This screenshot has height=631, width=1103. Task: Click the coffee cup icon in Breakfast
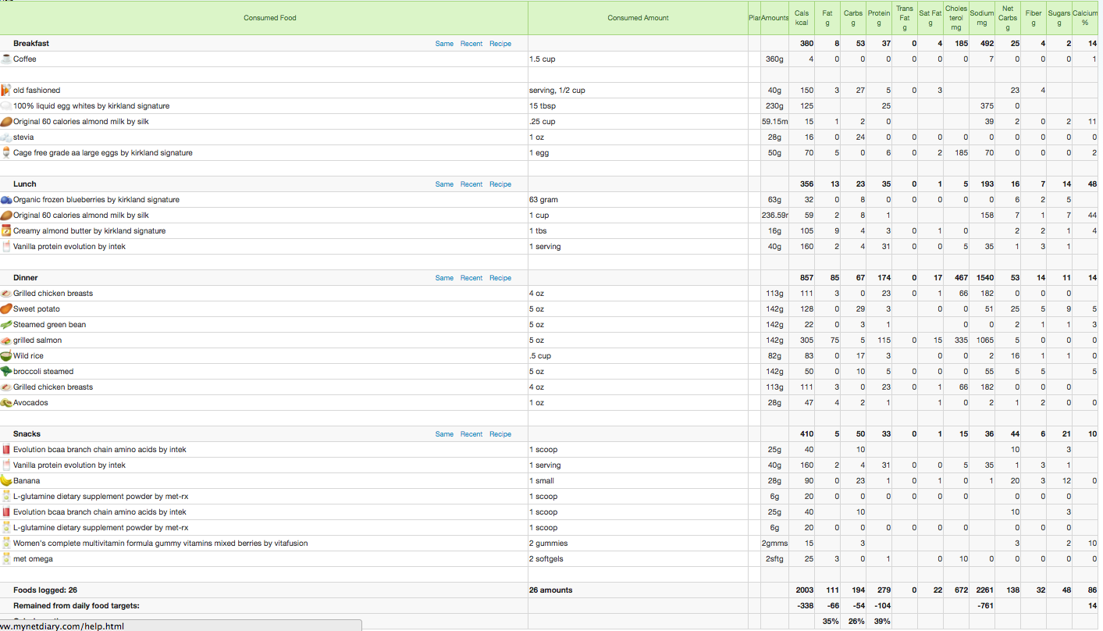6,59
